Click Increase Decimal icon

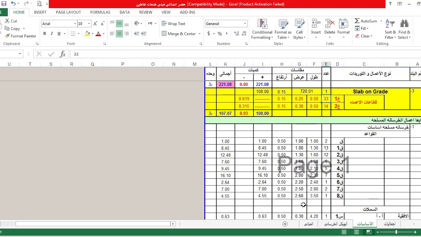point(236,34)
